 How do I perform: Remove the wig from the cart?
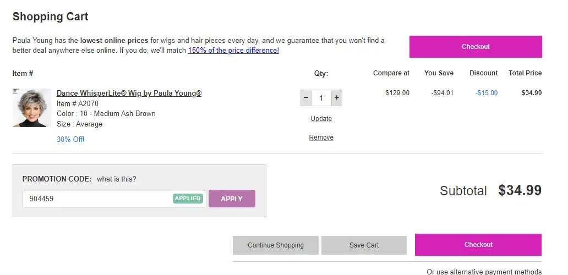pos(321,137)
